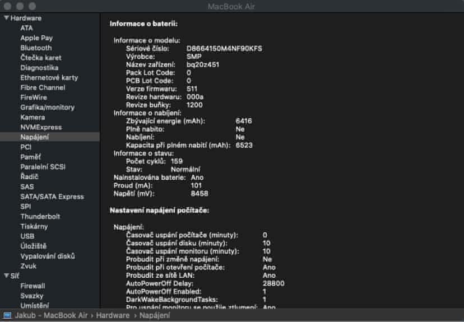Viewport: 464px width, 322px height.
Task: Click the MacBook Air window title
Action: (231, 6)
